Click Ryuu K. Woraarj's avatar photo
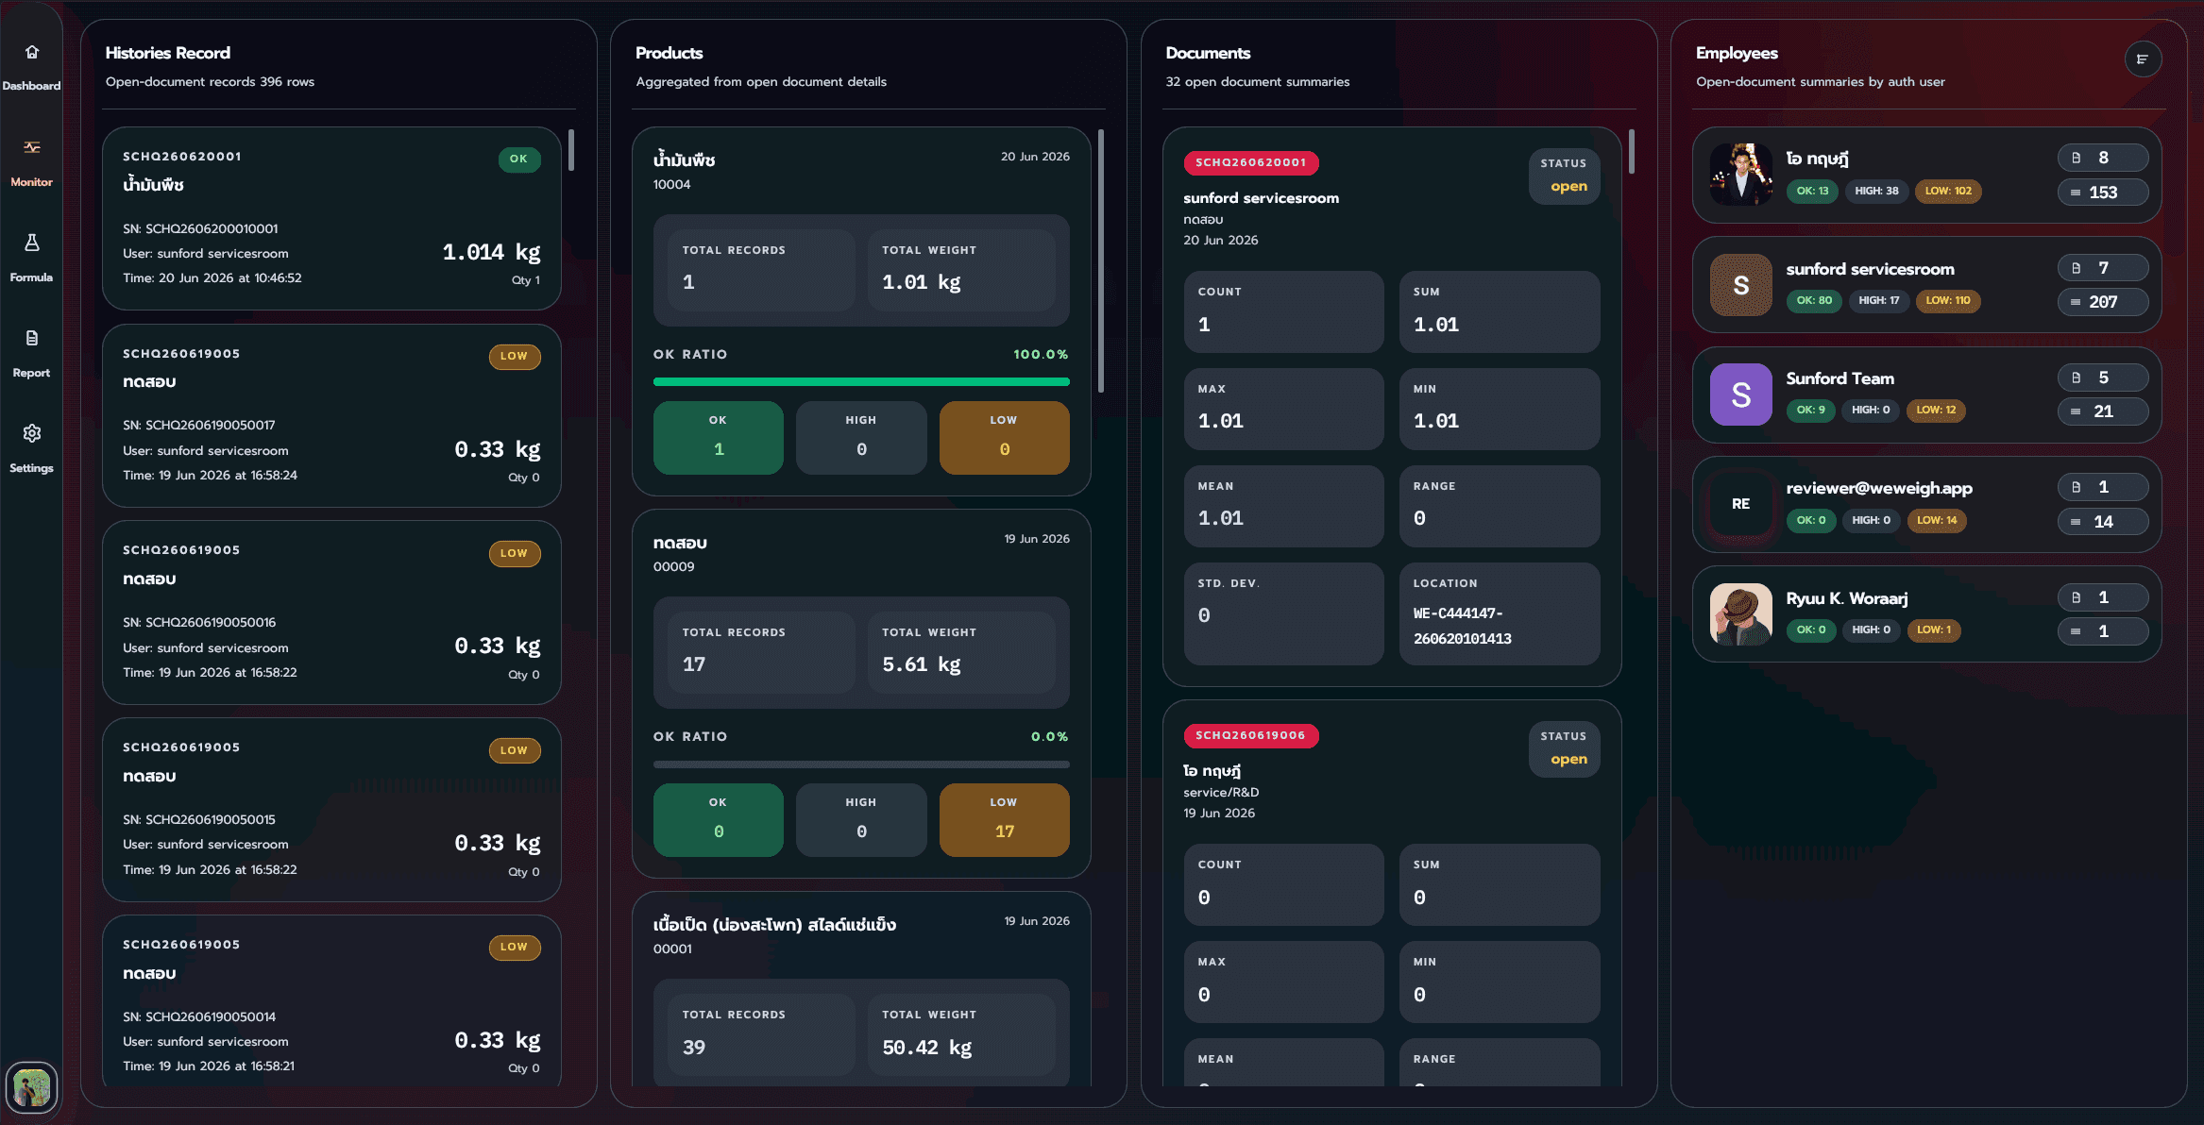 coord(1740,614)
